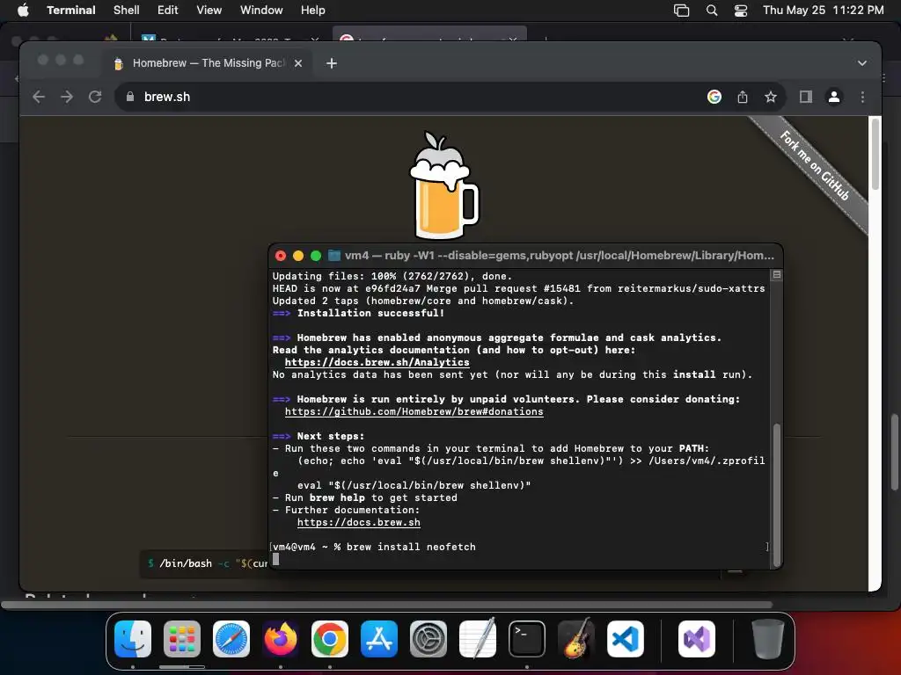Open System Preferences from the Dock
901x675 pixels.
click(x=429, y=639)
